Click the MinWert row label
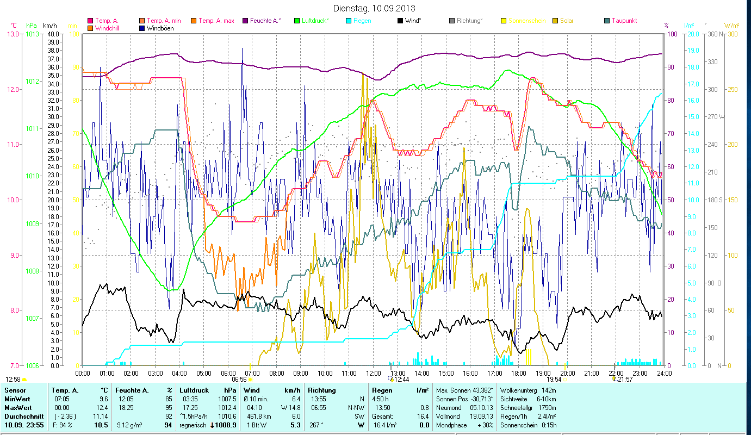This screenshot has height=435, width=751. click(17, 399)
